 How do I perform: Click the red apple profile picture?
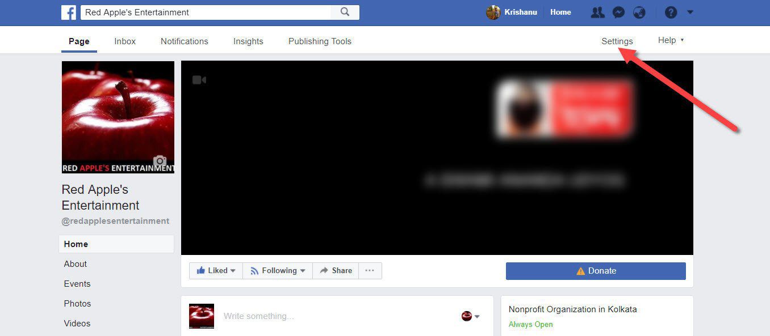click(x=118, y=117)
